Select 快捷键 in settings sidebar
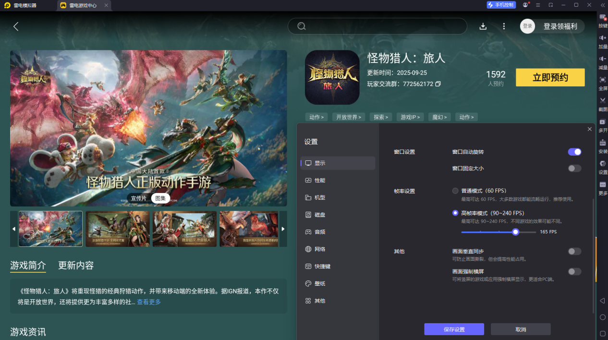Image resolution: width=608 pixels, height=340 pixels. tap(338, 267)
